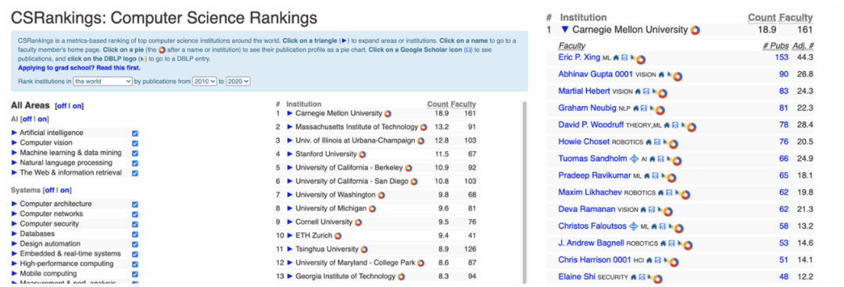Open the pie chart beside Tsinghua University
Image resolution: width=844 pixels, height=287 pixels.
point(364,250)
